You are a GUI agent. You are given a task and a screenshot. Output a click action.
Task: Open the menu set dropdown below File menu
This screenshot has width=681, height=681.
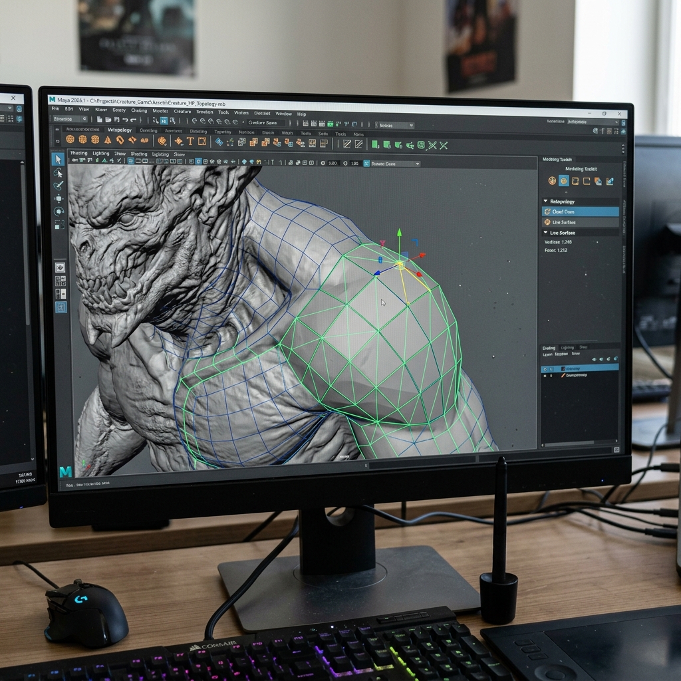point(70,119)
